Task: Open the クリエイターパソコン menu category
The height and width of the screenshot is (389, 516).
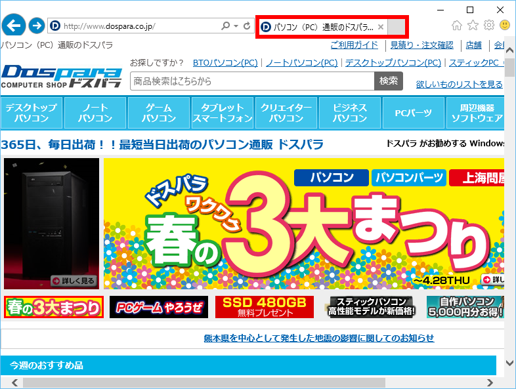Action: click(x=286, y=113)
